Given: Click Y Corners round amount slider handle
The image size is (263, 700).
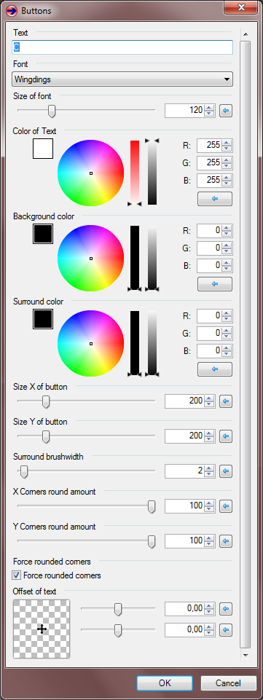Looking at the screenshot, I should 152,541.
